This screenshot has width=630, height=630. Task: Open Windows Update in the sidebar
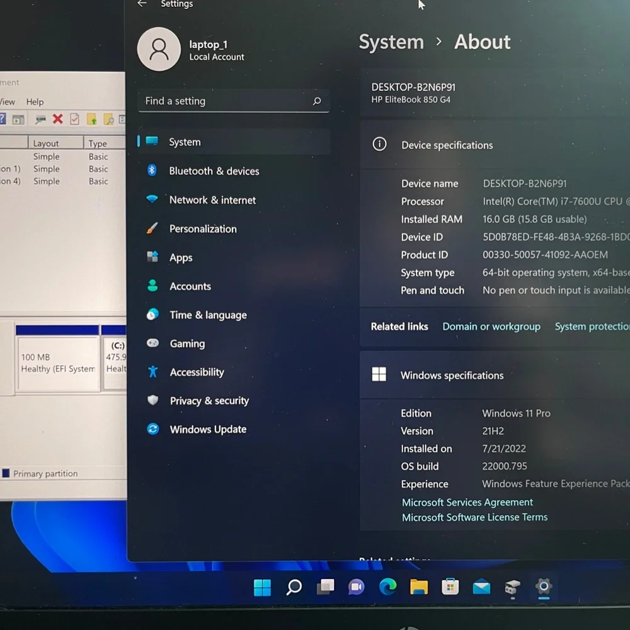pyautogui.click(x=234, y=429)
